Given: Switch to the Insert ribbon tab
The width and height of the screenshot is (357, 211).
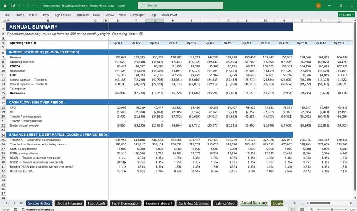Looking at the screenshot, I should (x=33, y=15).
